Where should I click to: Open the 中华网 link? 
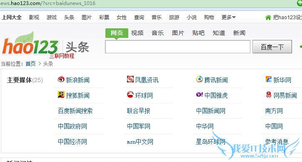[x=205, y=126]
